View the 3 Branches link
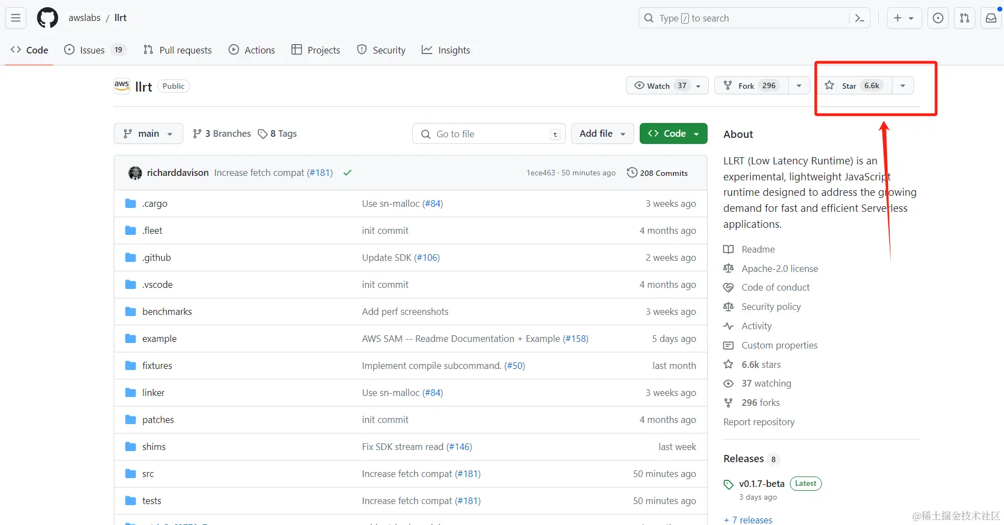This screenshot has width=1004, height=525. click(x=221, y=133)
